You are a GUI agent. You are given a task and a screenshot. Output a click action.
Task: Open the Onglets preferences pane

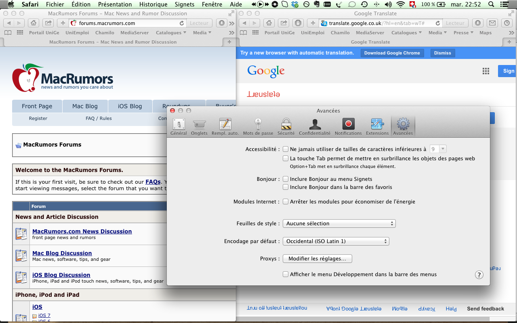point(199,127)
